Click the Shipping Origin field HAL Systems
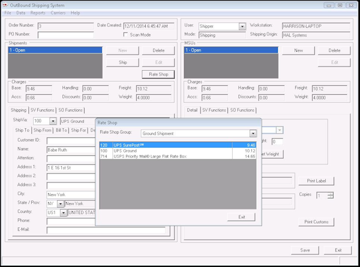Viewport: 360px width, 267px height. [316, 35]
